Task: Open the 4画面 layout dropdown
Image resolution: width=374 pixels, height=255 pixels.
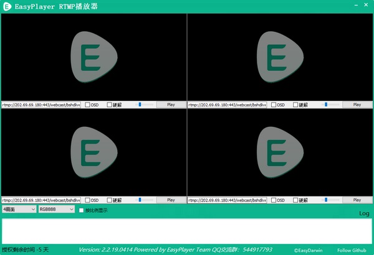Action: (x=19, y=209)
